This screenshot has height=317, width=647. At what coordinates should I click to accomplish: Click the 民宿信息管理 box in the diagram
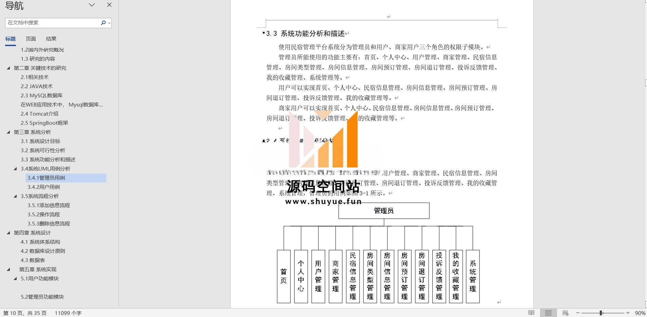[353, 276]
